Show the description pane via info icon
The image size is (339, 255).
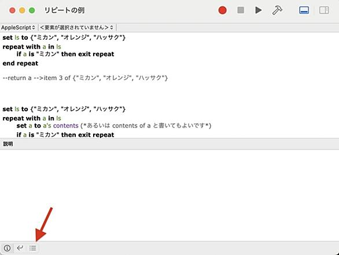[x=7, y=248]
